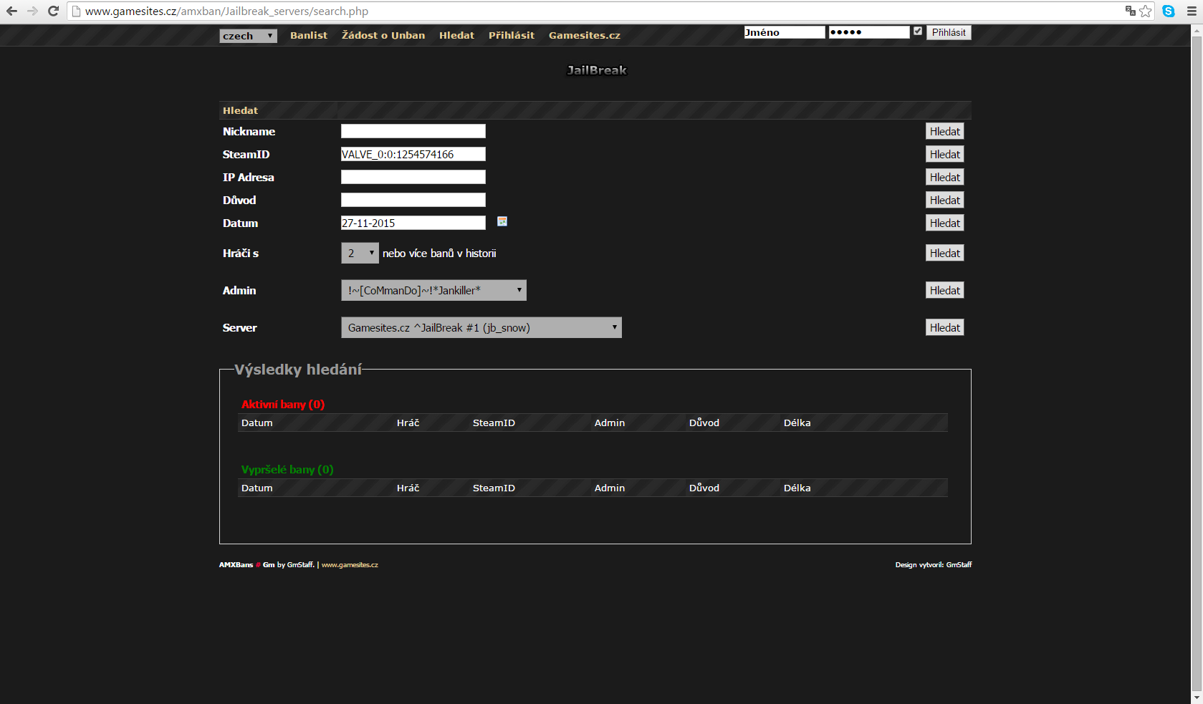Open the Chrome menu icon
The width and height of the screenshot is (1203, 704).
coord(1191,11)
